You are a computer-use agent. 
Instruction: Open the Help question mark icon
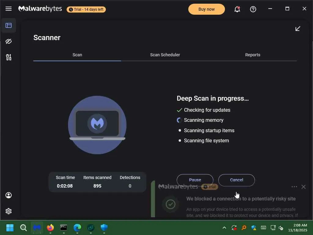[x=253, y=9]
